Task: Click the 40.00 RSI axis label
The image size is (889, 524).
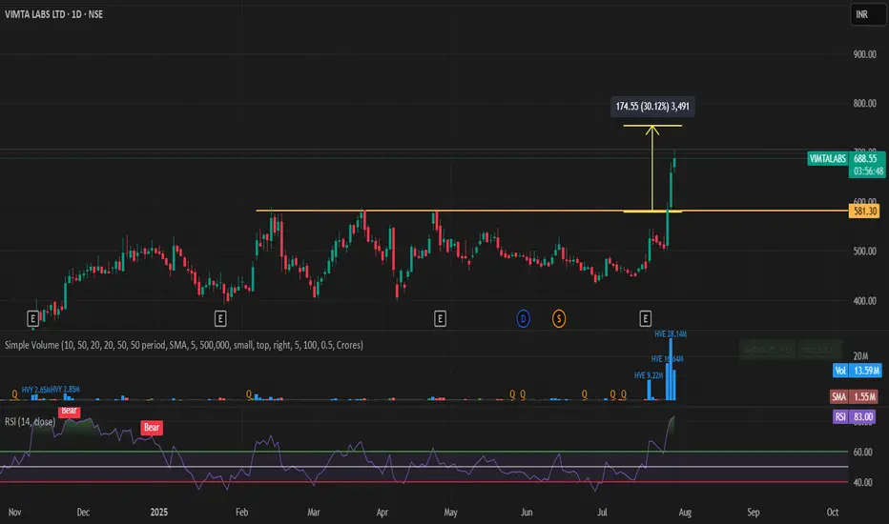Action: (863, 483)
